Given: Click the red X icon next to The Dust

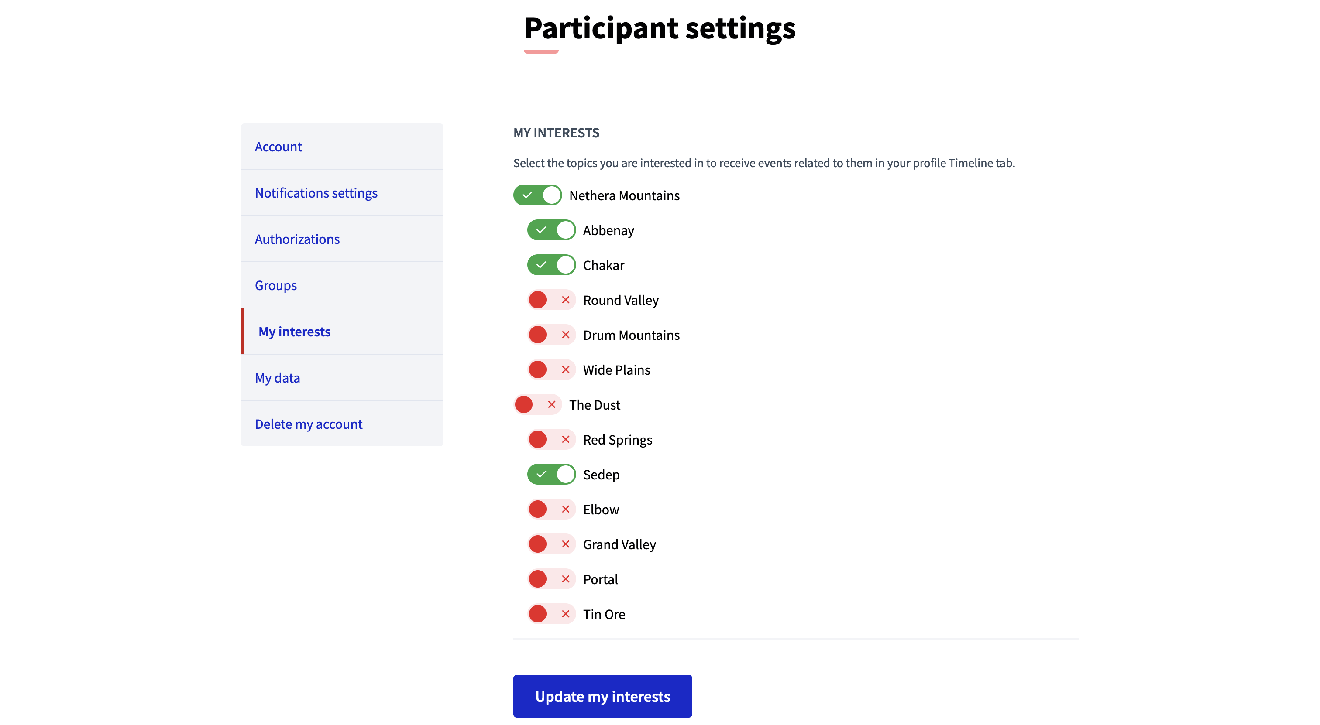Looking at the screenshot, I should tap(550, 404).
